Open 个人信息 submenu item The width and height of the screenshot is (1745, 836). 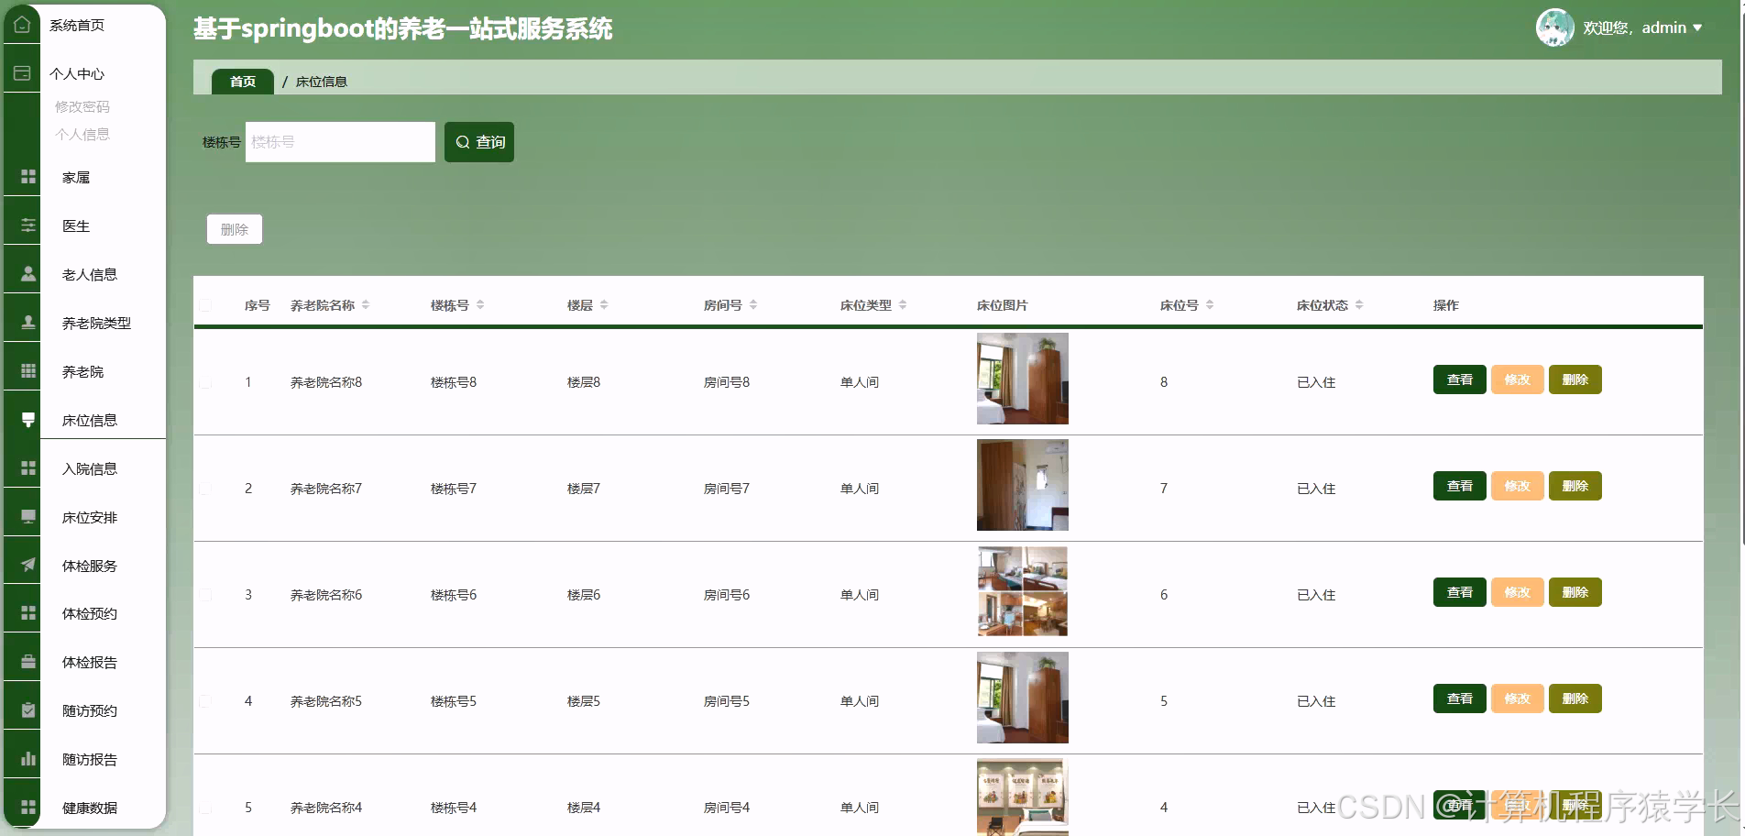[82, 134]
